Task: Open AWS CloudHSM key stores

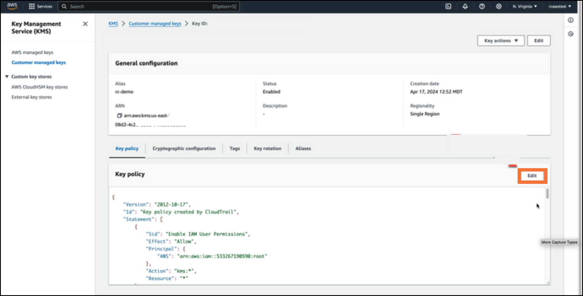Action: pyautogui.click(x=40, y=87)
